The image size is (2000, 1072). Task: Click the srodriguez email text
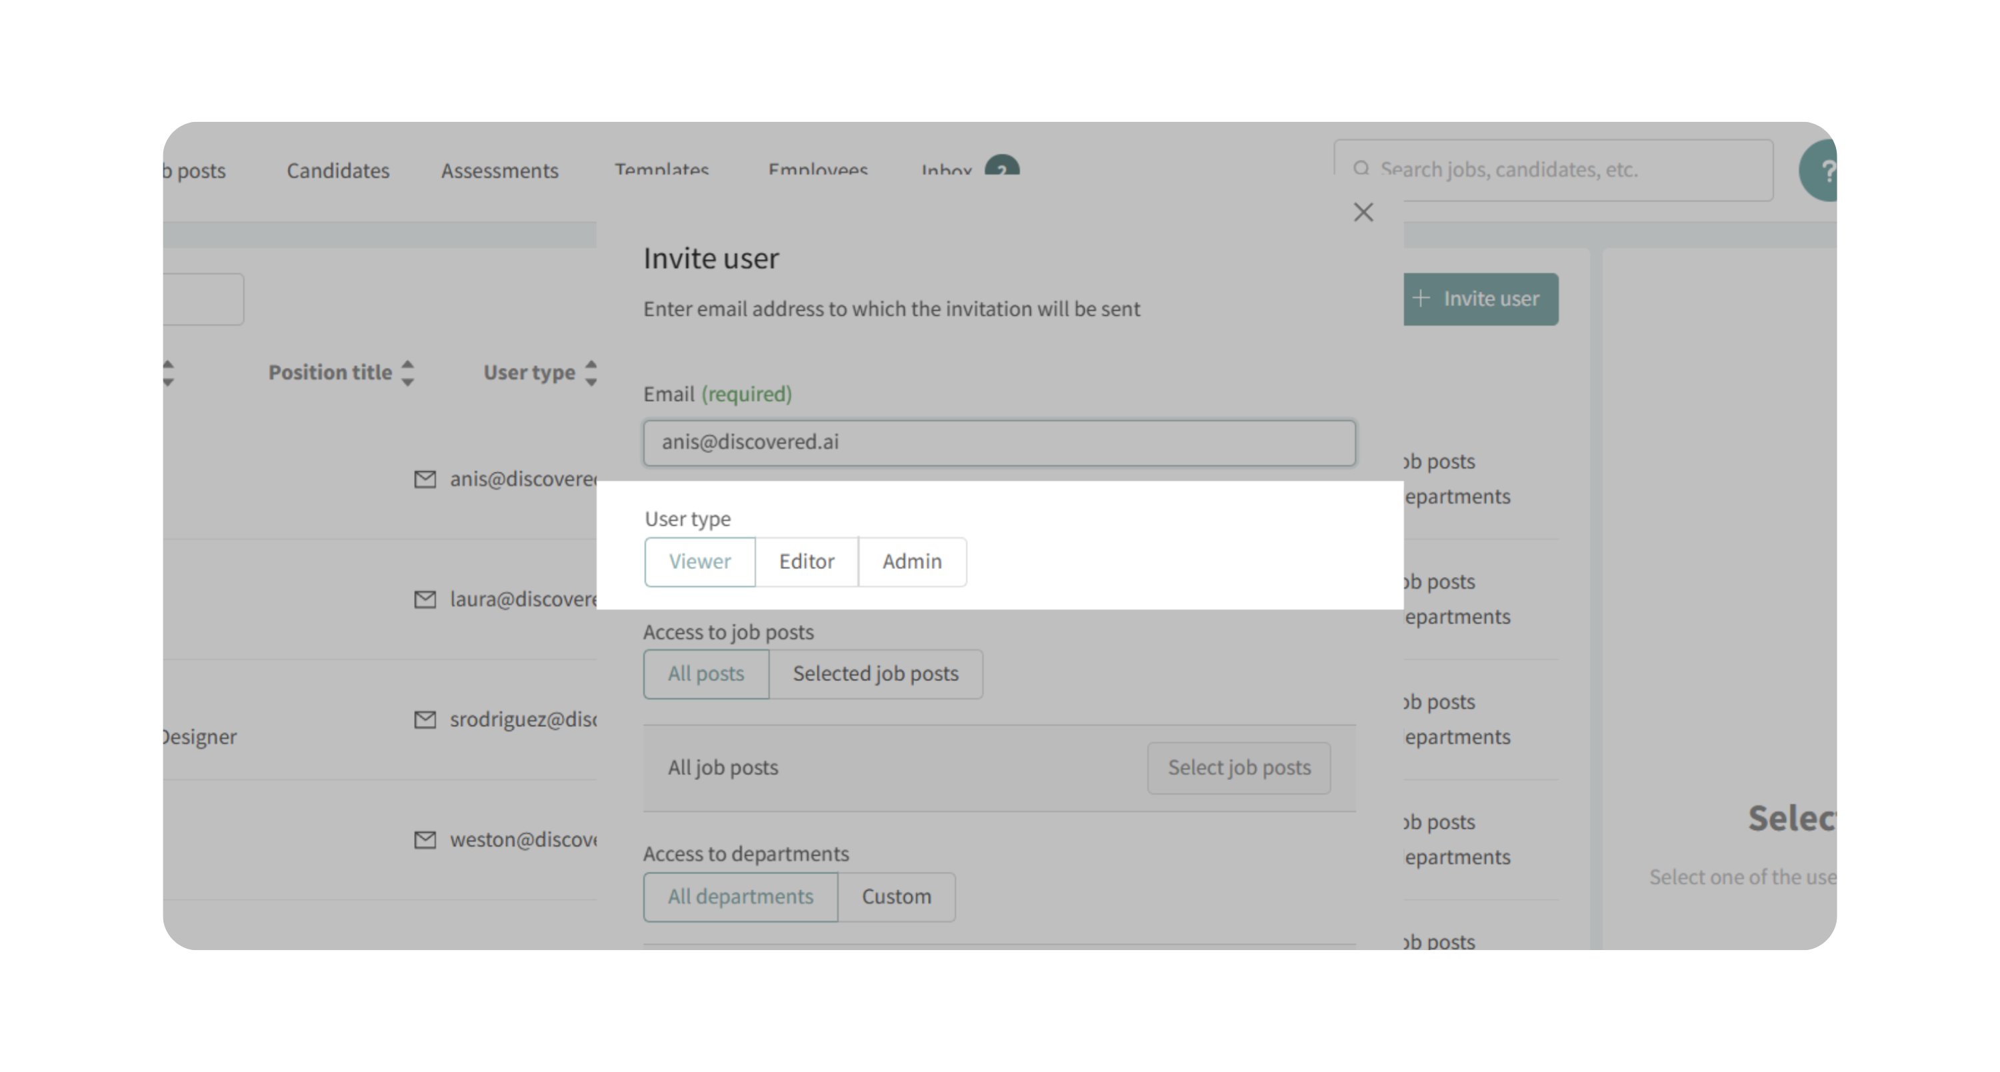point(523,720)
